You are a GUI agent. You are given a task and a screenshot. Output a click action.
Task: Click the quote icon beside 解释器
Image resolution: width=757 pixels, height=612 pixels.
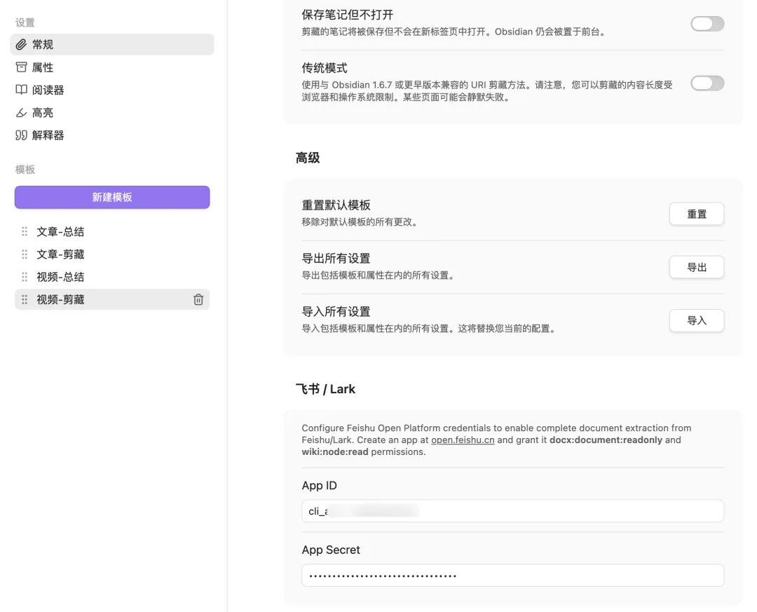(x=22, y=135)
